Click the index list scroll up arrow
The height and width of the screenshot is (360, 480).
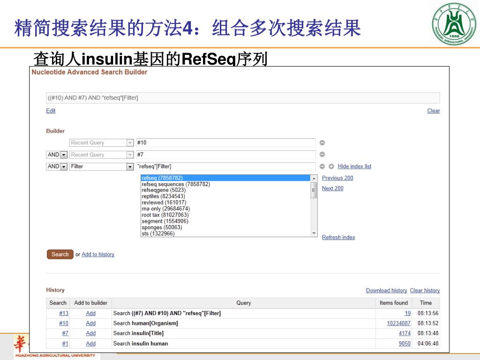coord(314,178)
